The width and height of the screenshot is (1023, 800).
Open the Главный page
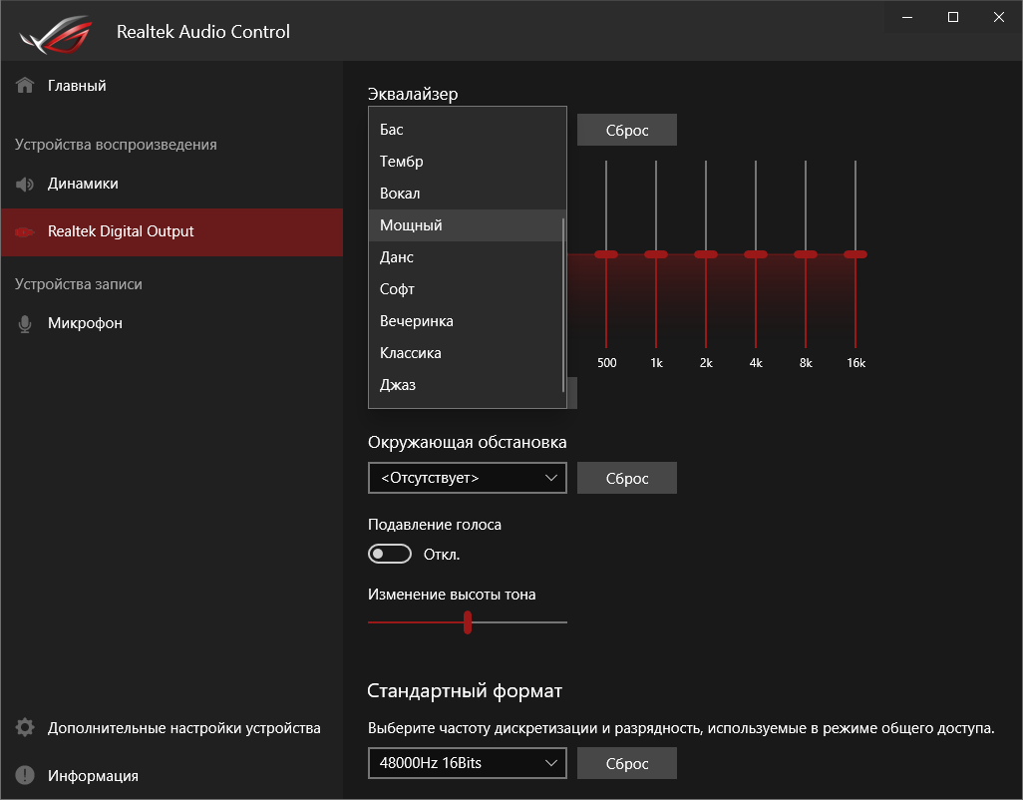point(172,86)
